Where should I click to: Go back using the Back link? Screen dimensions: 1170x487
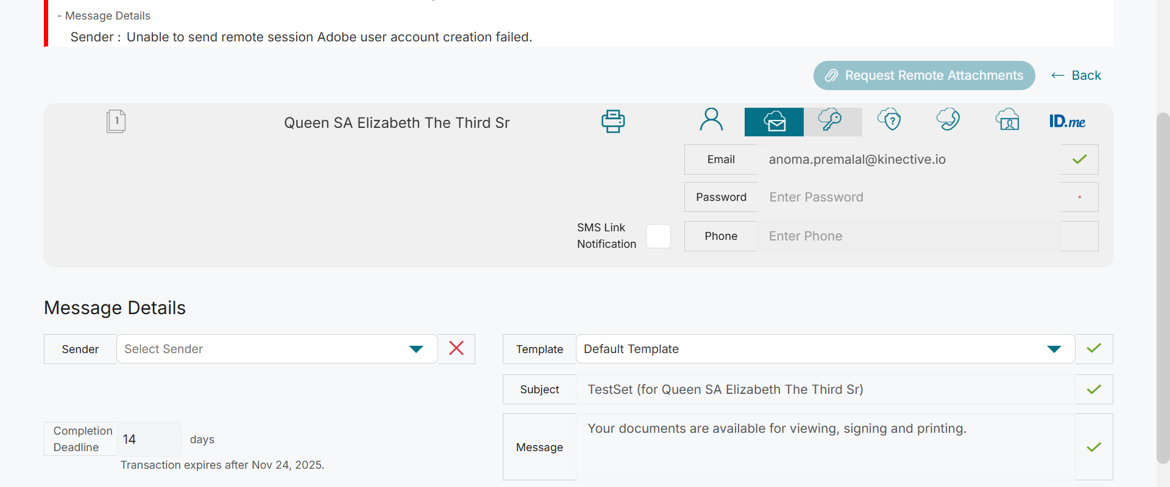pos(1077,75)
